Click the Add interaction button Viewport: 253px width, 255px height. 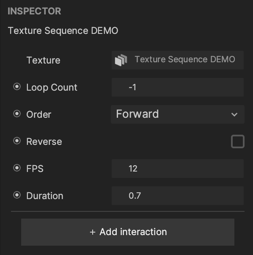click(x=128, y=232)
